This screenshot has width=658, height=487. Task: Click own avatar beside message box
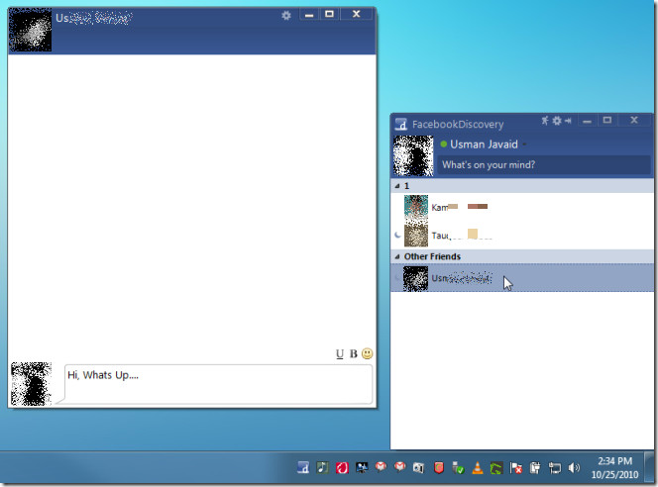[31, 384]
